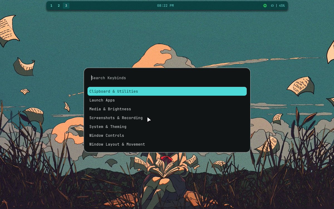
Task: Switch to workspace 2 in the bar
Action: tap(59, 6)
